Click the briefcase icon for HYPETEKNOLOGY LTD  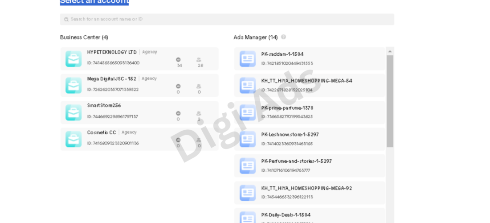73,59
